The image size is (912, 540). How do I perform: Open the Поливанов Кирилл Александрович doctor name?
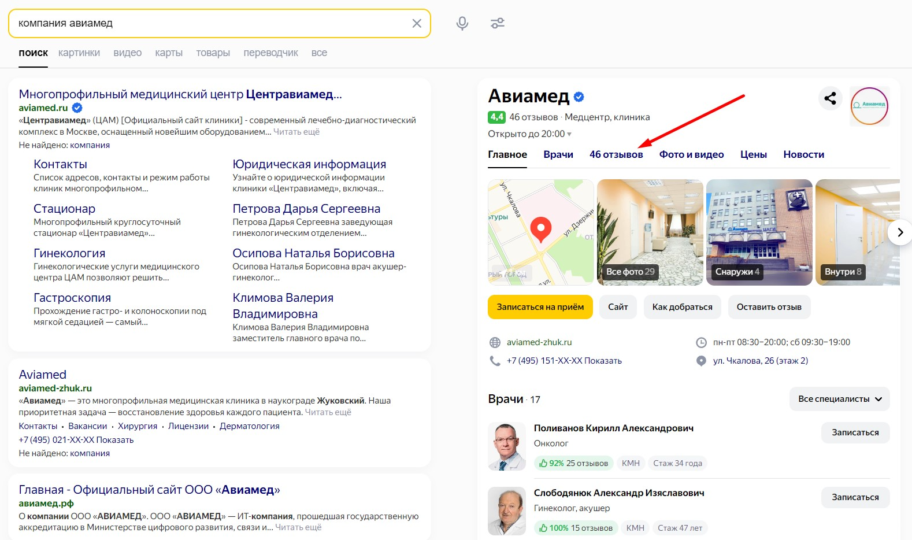coord(614,428)
